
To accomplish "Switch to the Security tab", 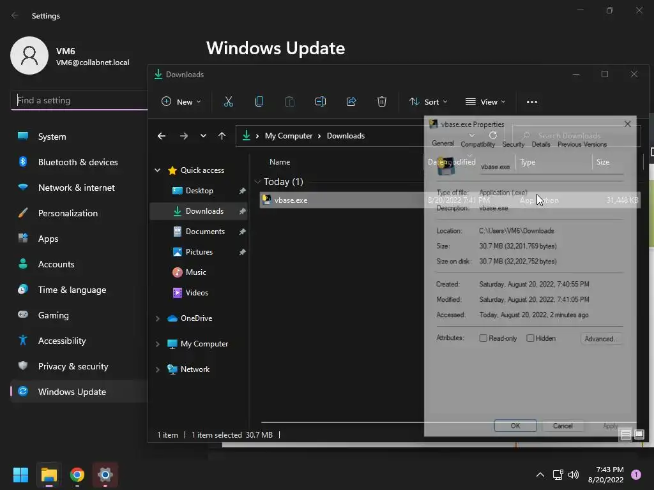I will click(x=513, y=144).
